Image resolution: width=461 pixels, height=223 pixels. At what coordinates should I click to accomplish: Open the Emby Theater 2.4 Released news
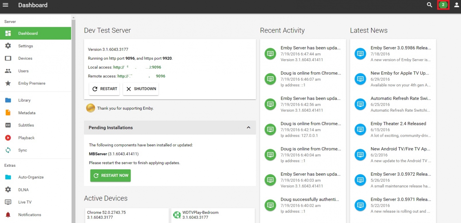pos(398,123)
